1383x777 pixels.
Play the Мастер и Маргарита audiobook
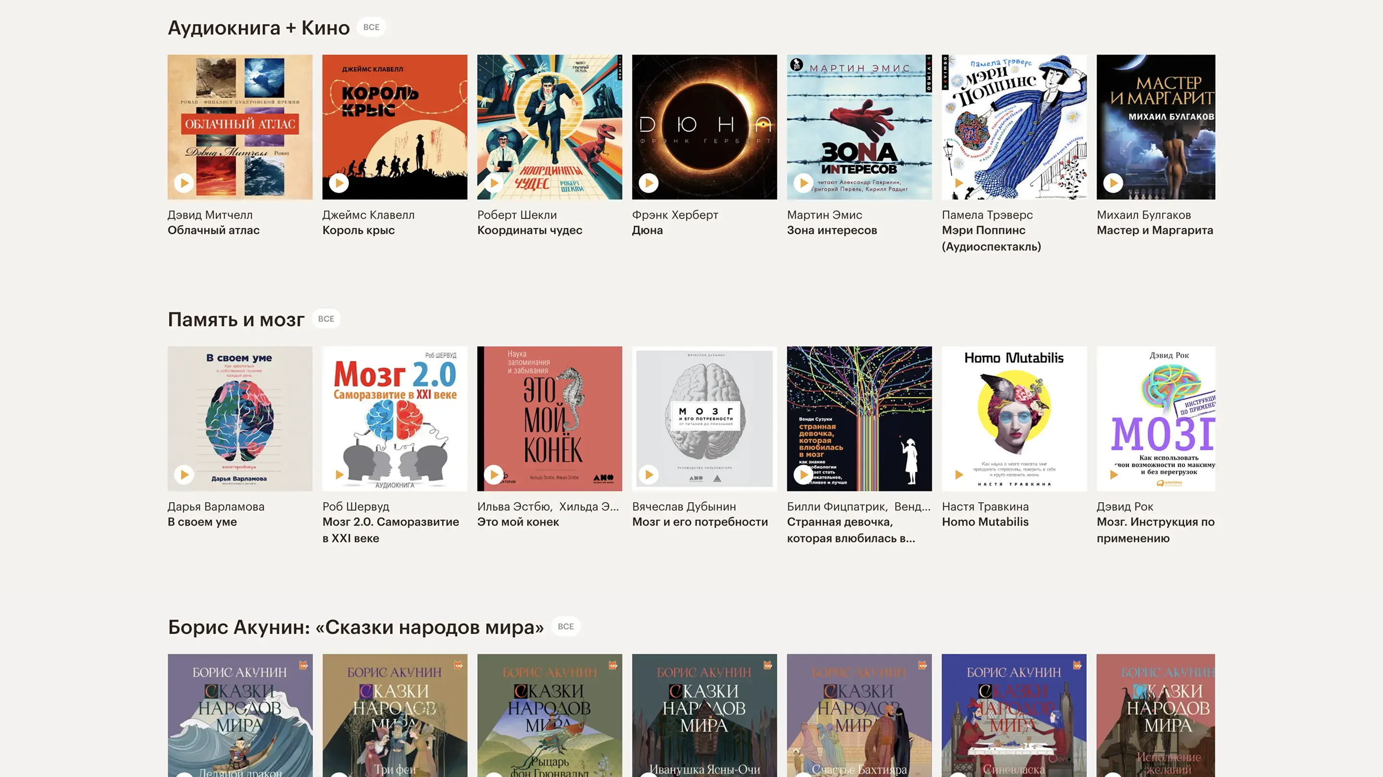click(x=1113, y=183)
